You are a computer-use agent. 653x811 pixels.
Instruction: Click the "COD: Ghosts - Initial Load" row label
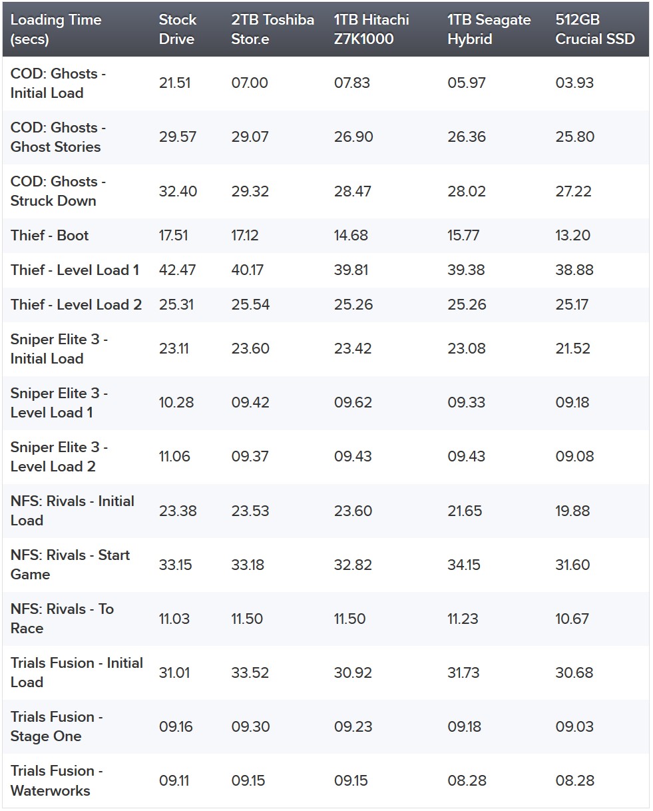tap(58, 83)
